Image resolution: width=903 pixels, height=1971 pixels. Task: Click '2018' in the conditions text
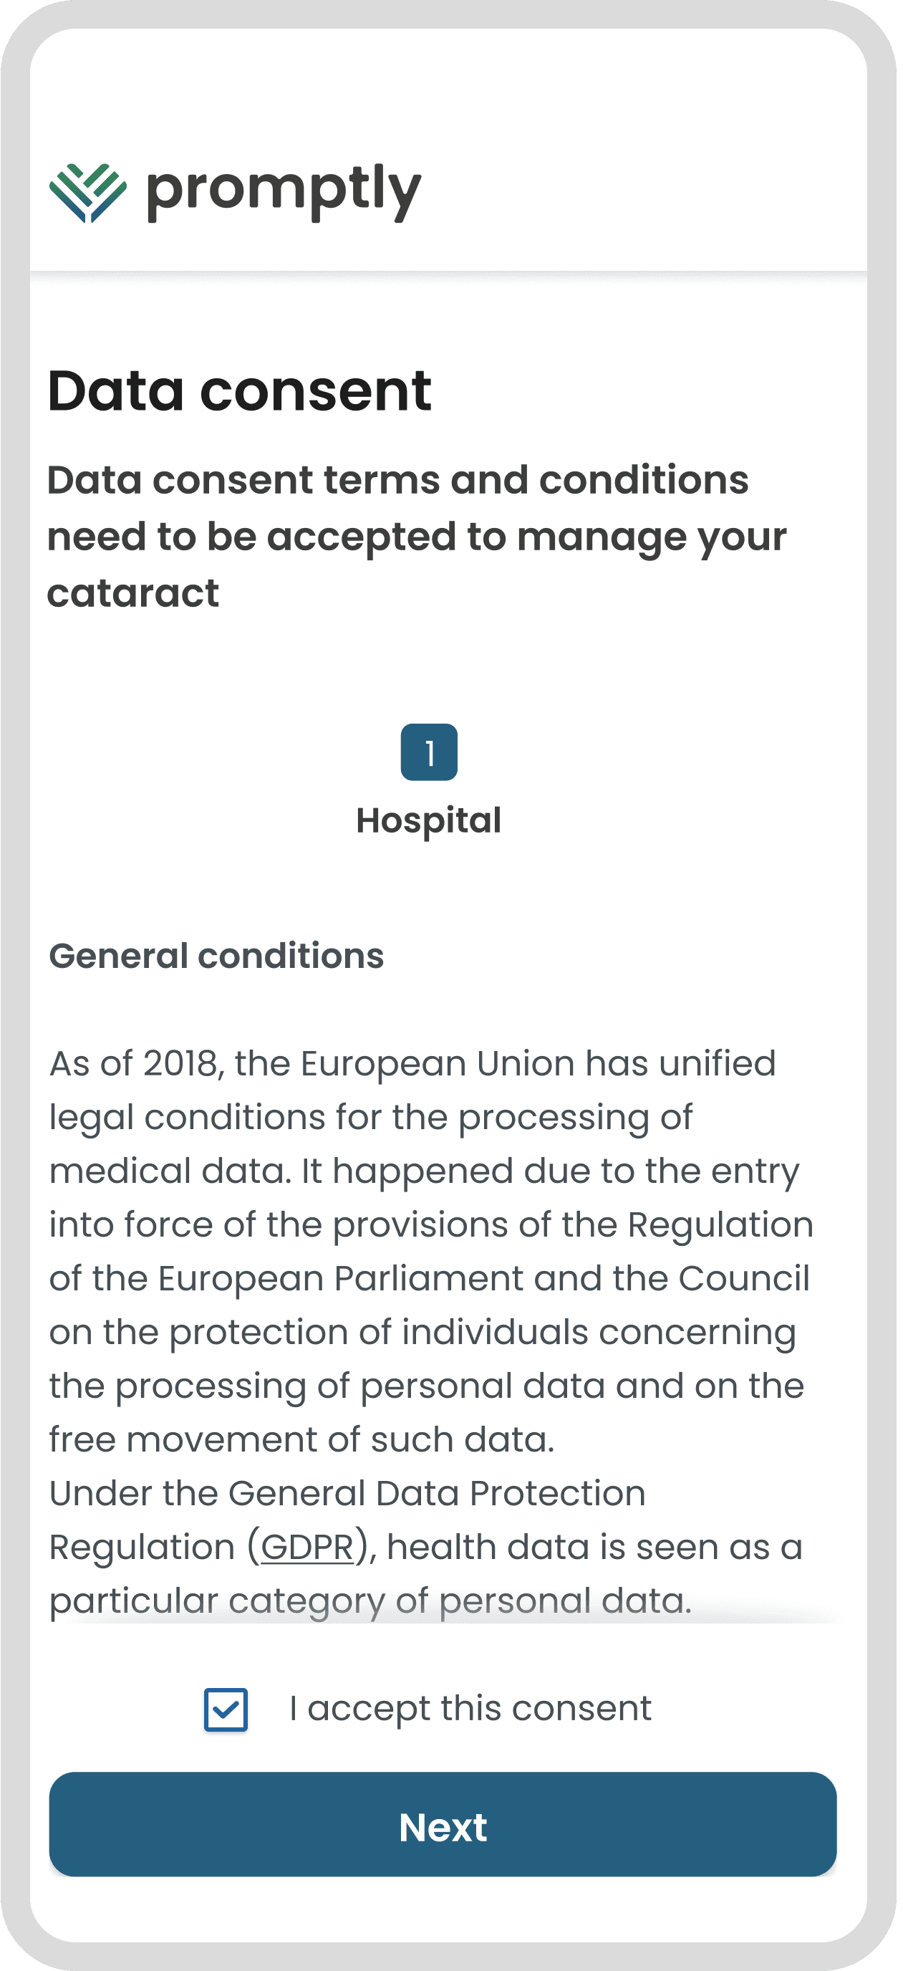[180, 1063]
